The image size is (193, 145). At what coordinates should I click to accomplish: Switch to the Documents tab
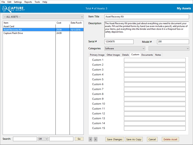point(147,55)
